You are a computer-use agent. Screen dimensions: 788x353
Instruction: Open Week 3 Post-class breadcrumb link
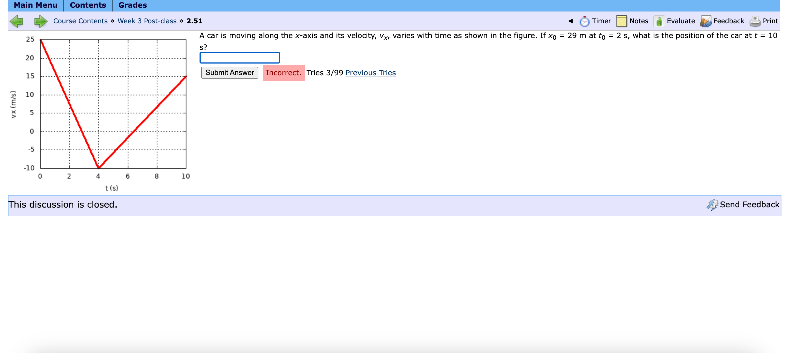(x=147, y=21)
